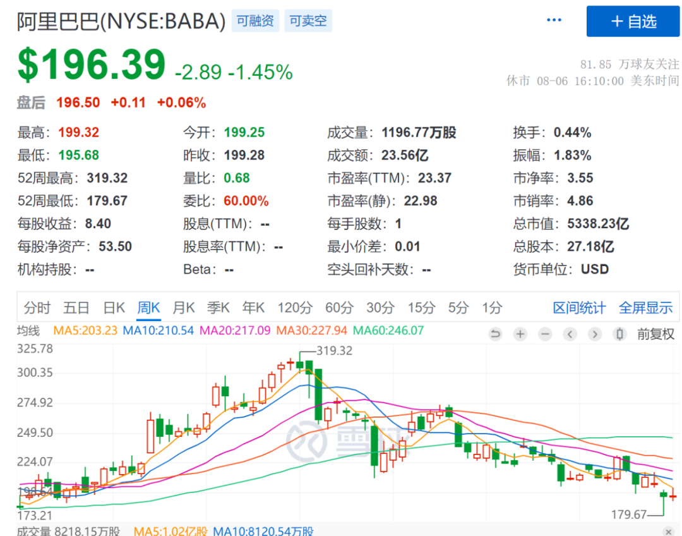This screenshot has width=682, height=536.
Task: Click the 市盈率(TTM) value 23.37
Action: click(435, 178)
